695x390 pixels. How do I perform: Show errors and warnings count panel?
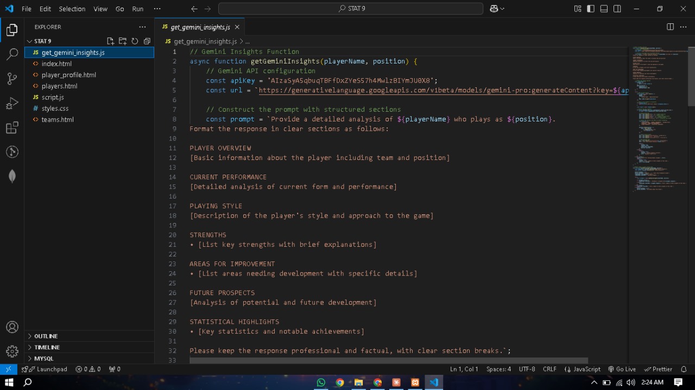[x=88, y=369]
